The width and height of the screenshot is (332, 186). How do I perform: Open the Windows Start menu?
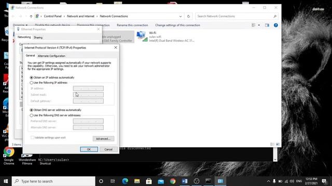[x=6, y=181]
